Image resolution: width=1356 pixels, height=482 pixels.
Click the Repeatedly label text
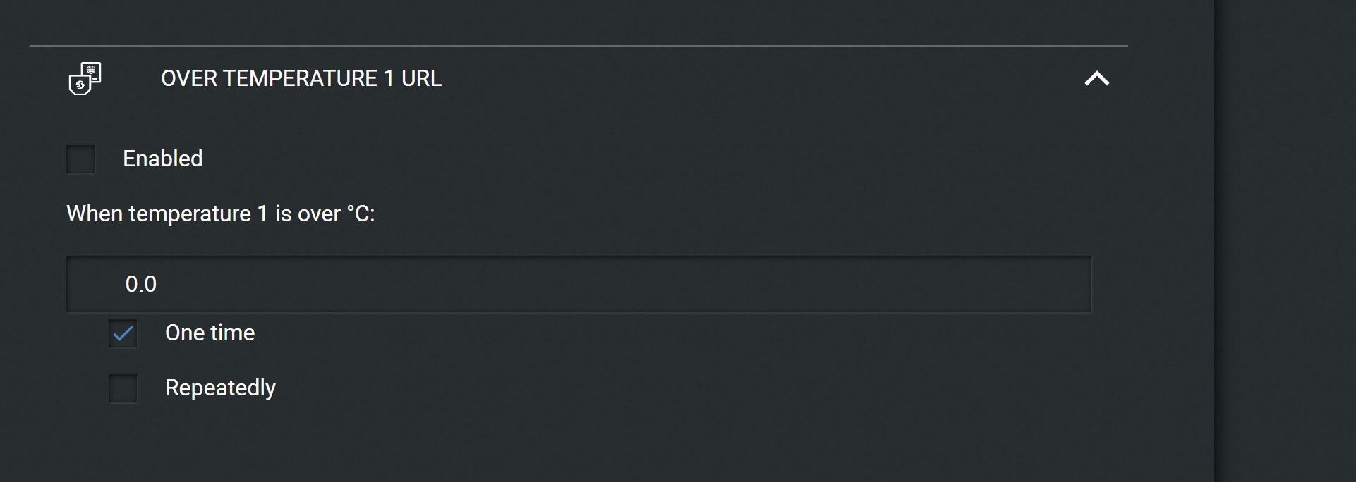[220, 388]
